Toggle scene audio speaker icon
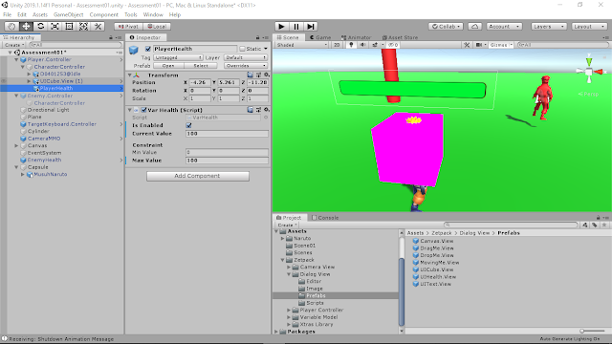Screen dimensions: 612x344 362,45
